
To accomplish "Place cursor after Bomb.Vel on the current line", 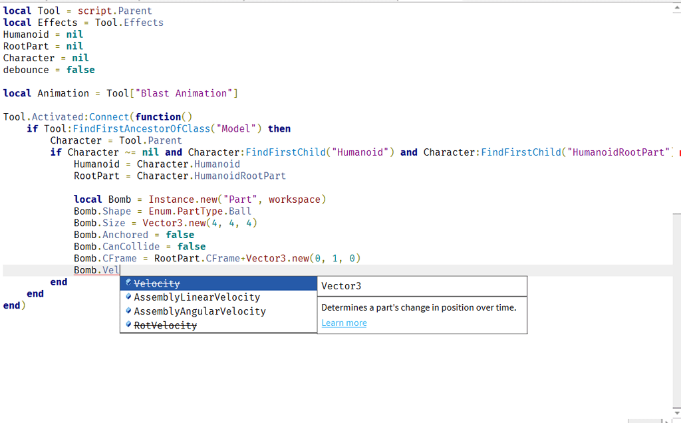I will (x=120, y=270).
